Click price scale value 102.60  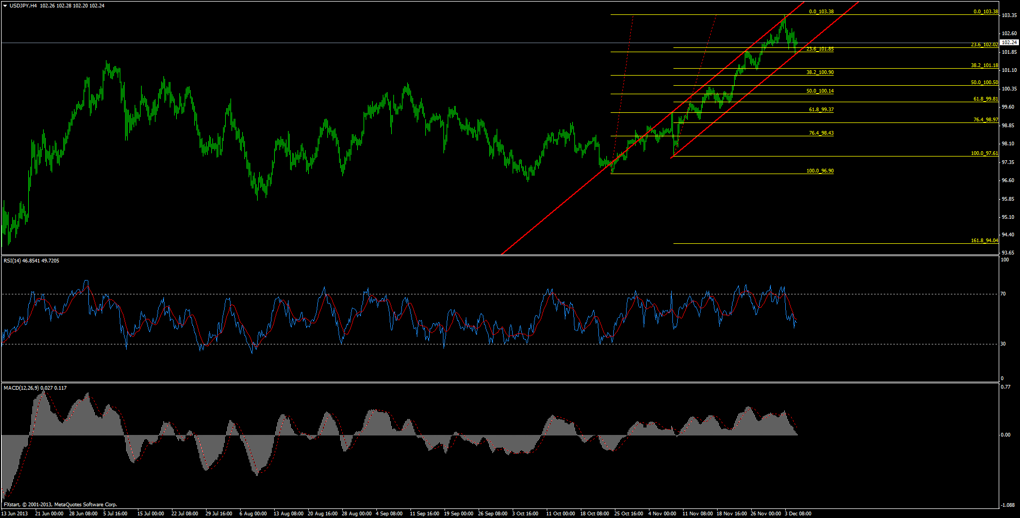pyautogui.click(x=1009, y=34)
